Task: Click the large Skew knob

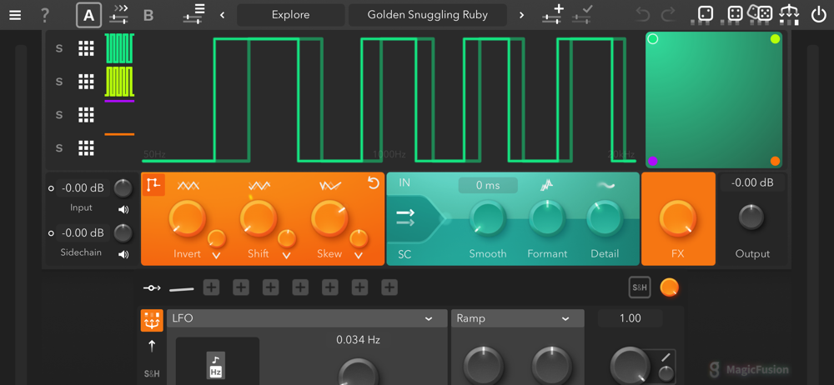Action: (329, 218)
